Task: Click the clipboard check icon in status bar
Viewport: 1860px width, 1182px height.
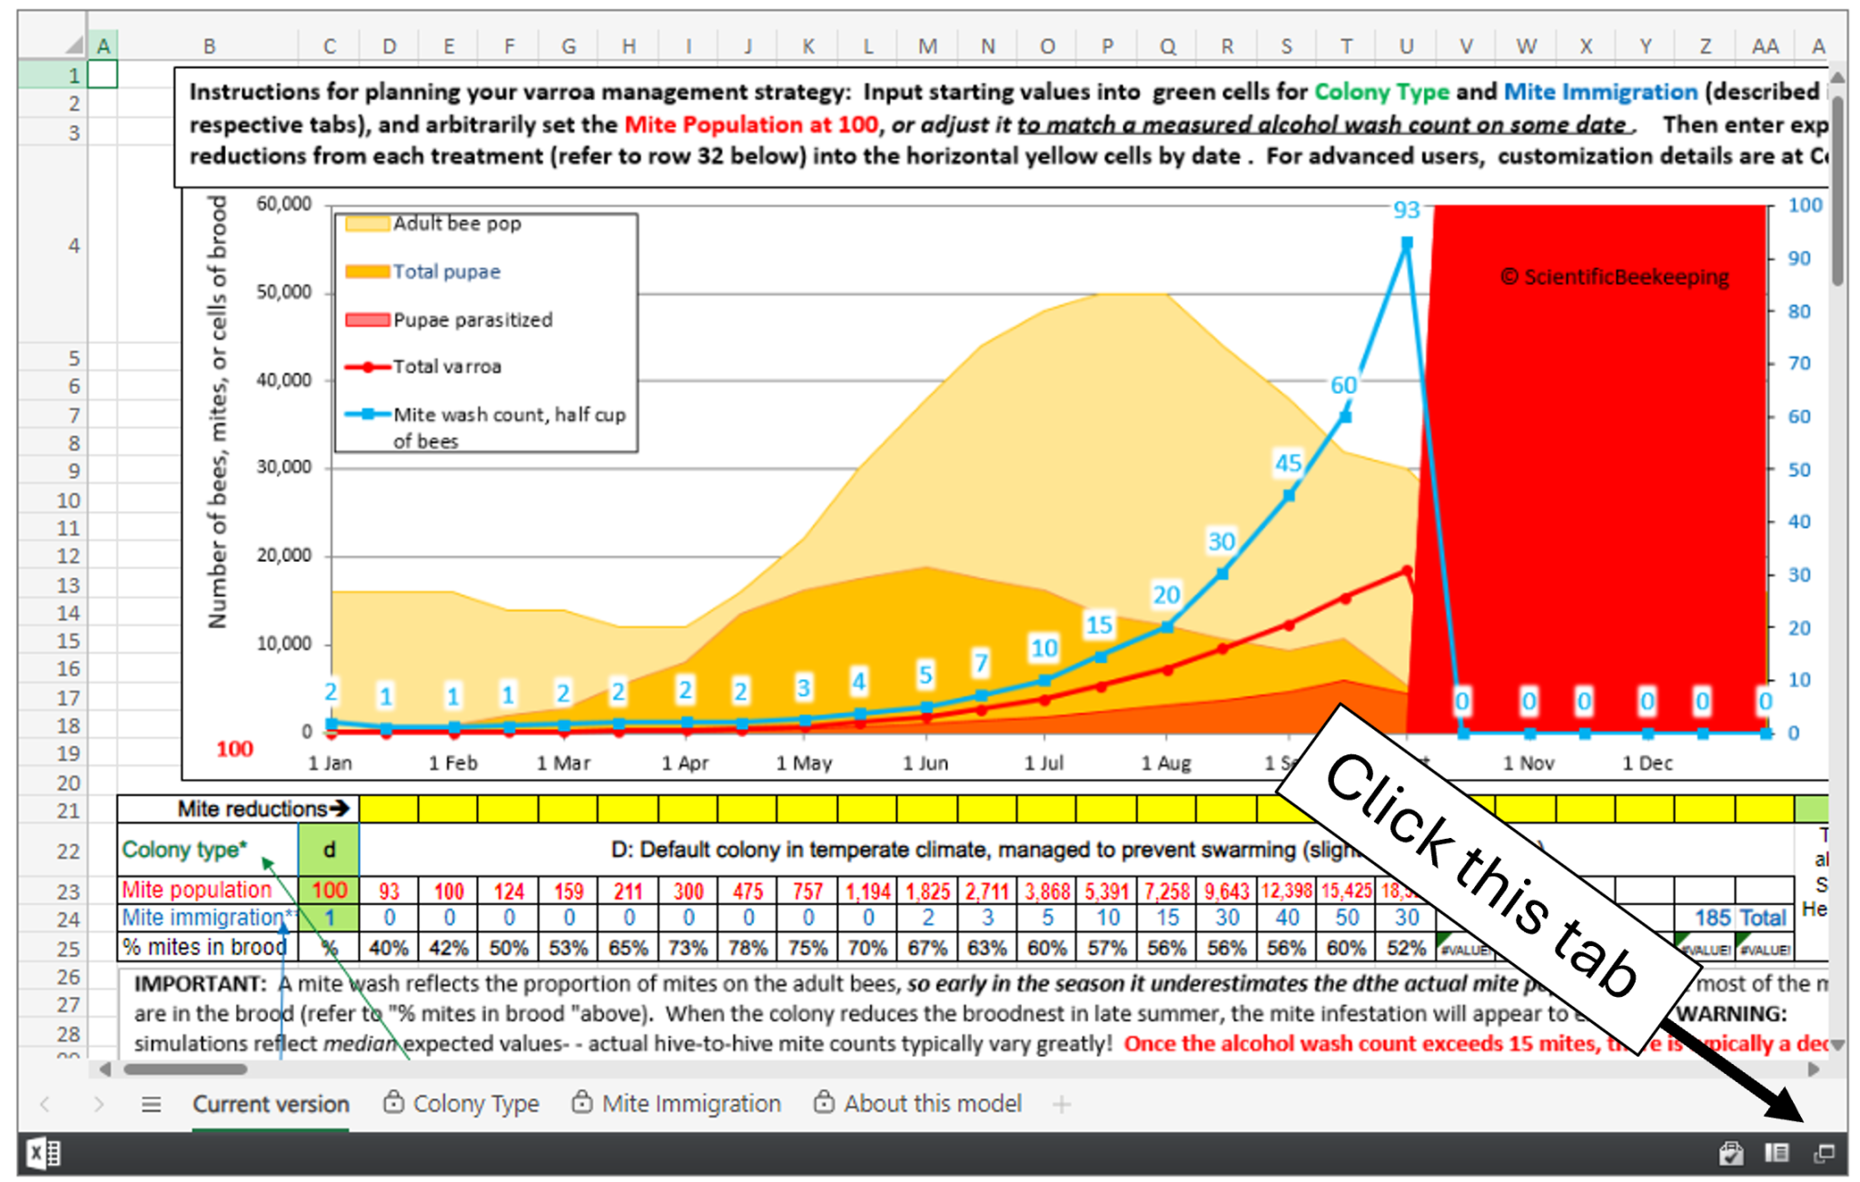Action: [1730, 1153]
